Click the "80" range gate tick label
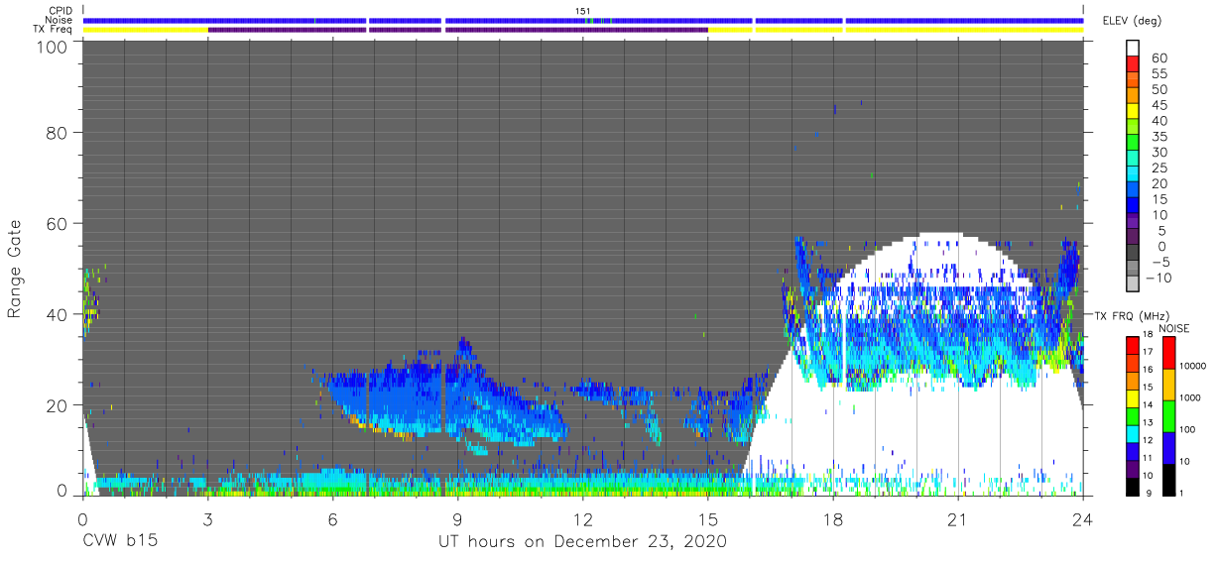Image resolution: width=1218 pixels, height=562 pixels. [58, 132]
